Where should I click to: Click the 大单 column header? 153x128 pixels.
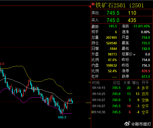[127, 83]
